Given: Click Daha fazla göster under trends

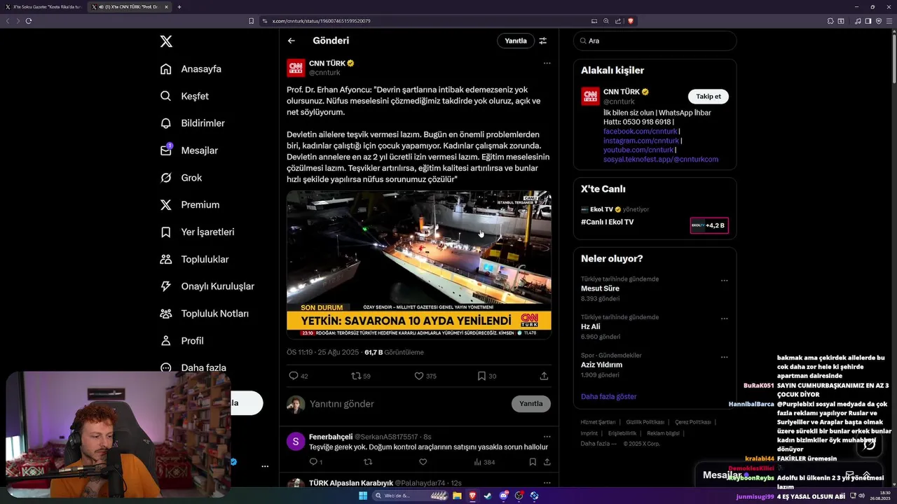Looking at the screenshot, I should [608, 396].
